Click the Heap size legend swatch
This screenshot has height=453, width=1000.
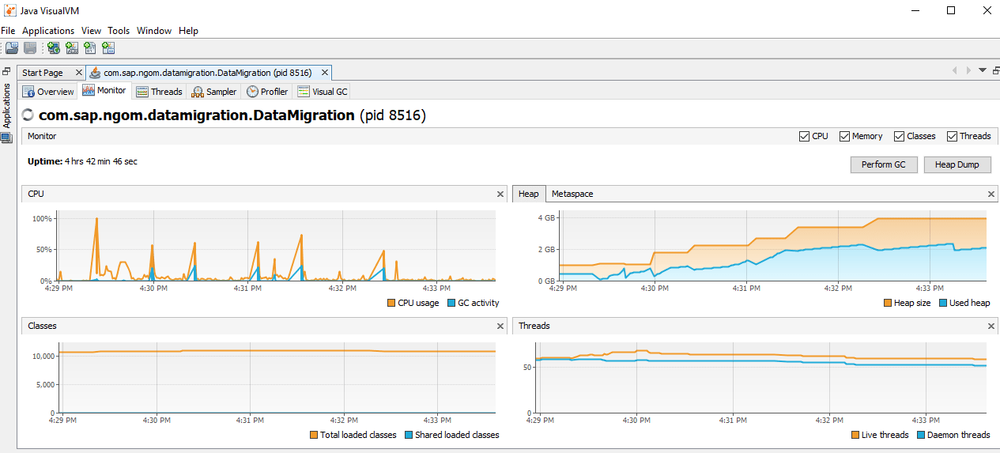[x=888, y=303]
